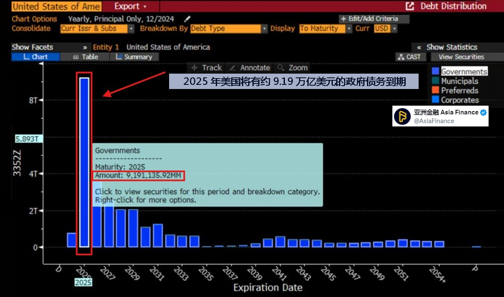Open the Debt Distribution pop-out icon
Viewport: 504px width, 297px height.
click(410, 6)
